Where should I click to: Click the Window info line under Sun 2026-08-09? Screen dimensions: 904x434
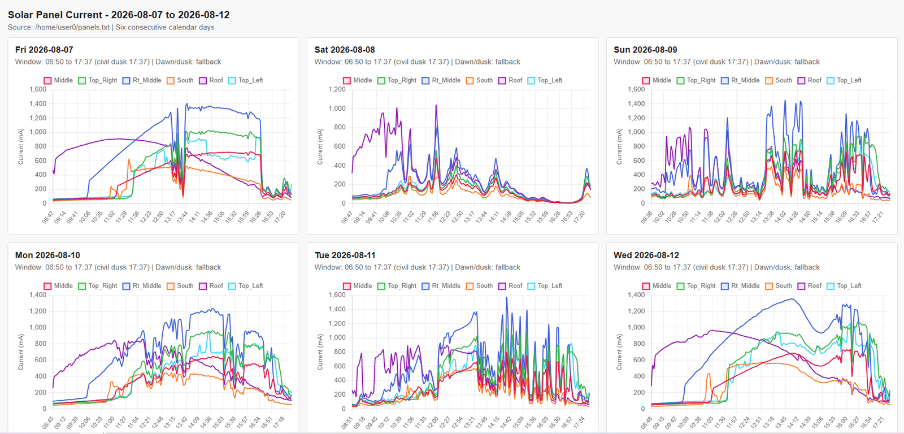pos(716,62)
